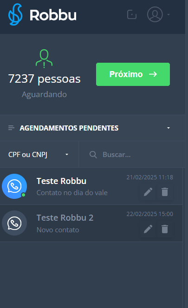Click the green waiting person icon
The width and height of the screenshot is (188, 308).
pos(44,59)
